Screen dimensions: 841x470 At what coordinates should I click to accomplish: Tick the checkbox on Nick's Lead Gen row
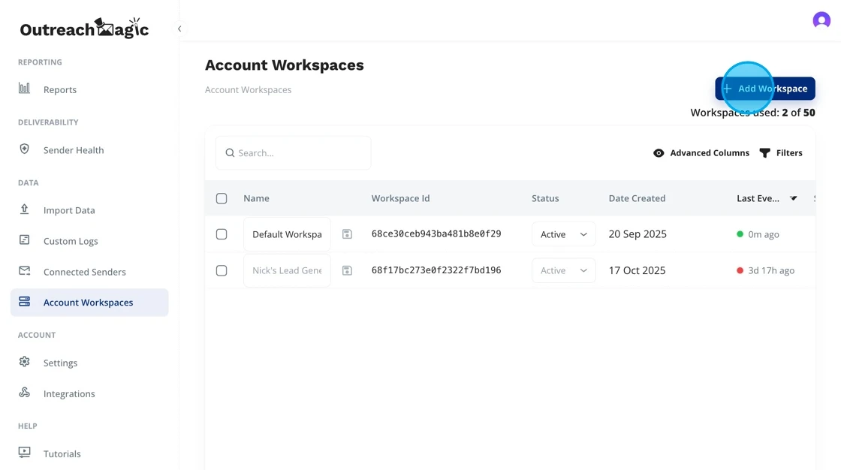(x=222, y=270)
